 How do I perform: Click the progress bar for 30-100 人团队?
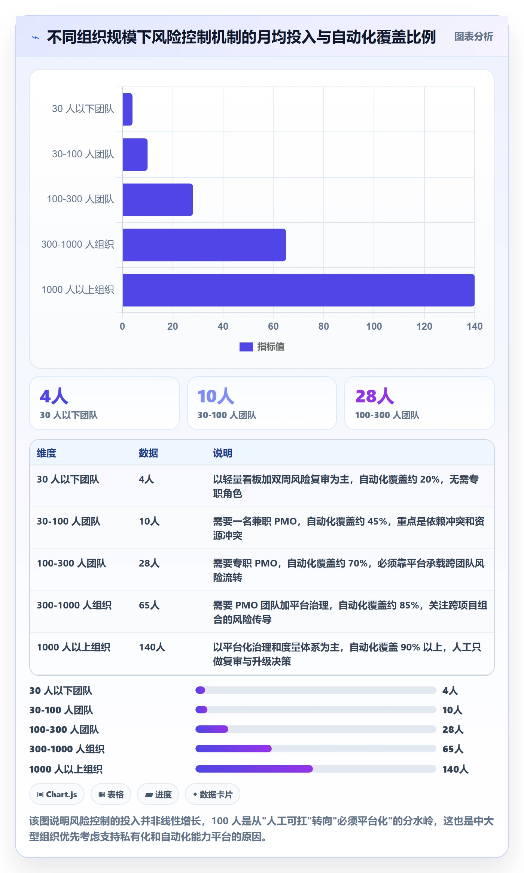[316, 710]
